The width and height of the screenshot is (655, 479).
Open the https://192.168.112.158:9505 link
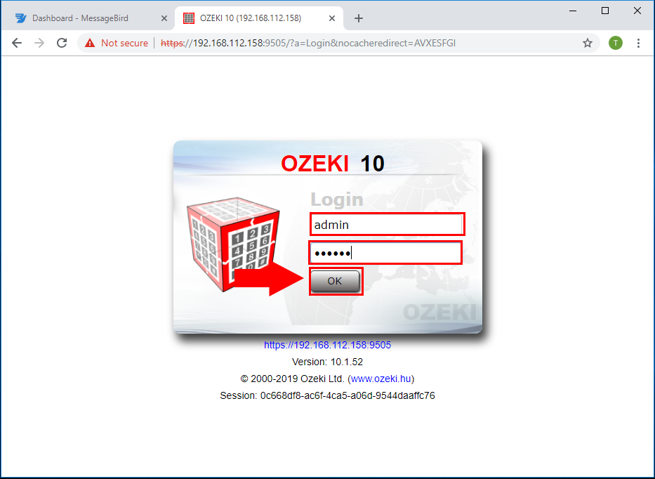(327, 346)
